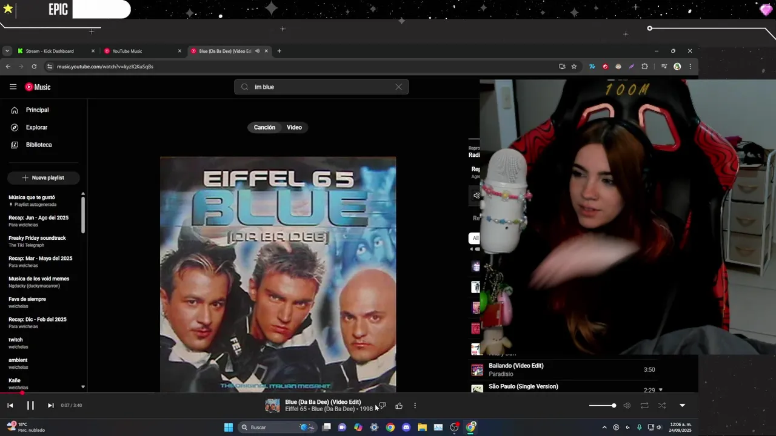
Task: Dislike the current song
Action: (382, 406)
